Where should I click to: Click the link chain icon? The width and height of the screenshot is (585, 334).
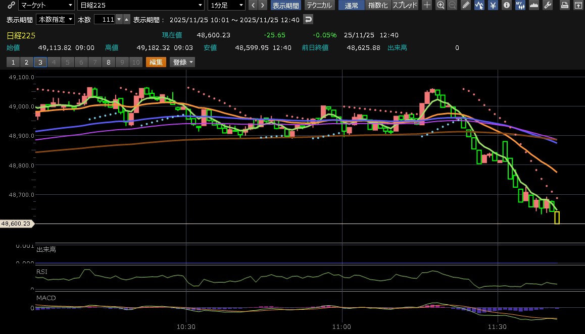point(11,6)
